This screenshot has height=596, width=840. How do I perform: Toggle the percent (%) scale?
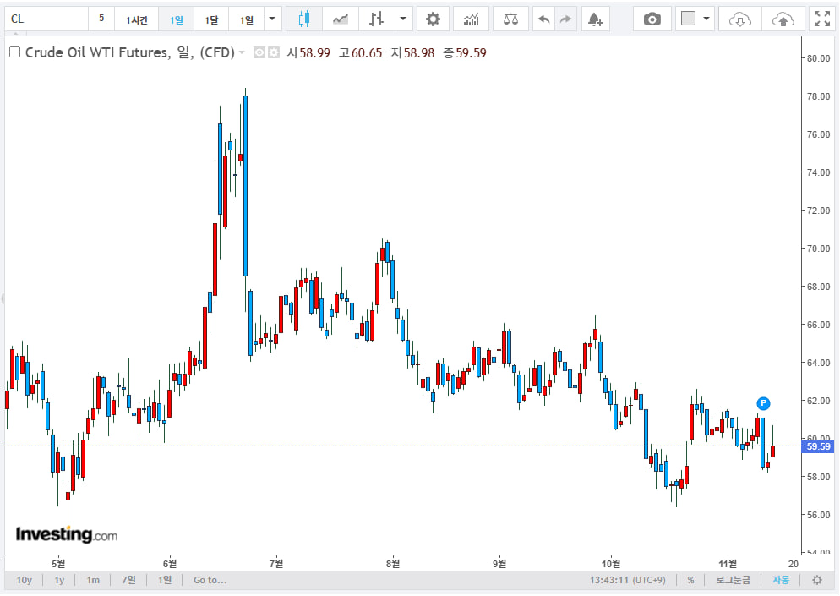click(x=690, y=580)
